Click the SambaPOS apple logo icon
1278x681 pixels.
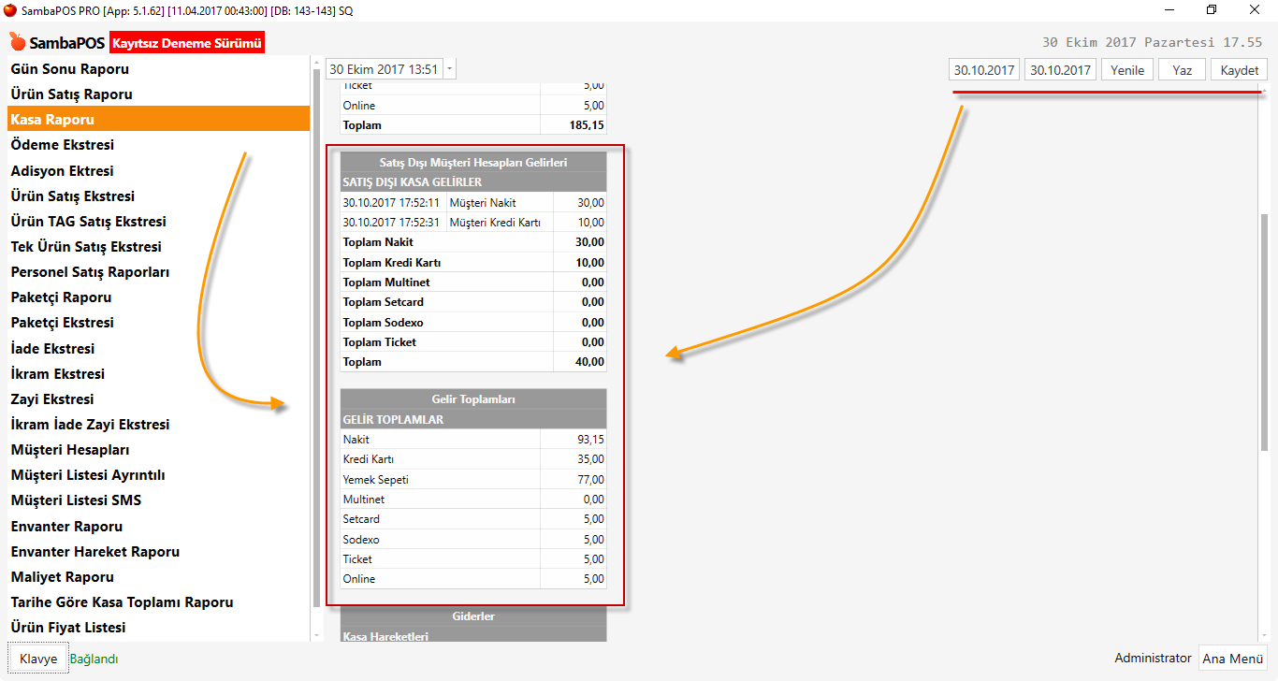pos(18,42)
